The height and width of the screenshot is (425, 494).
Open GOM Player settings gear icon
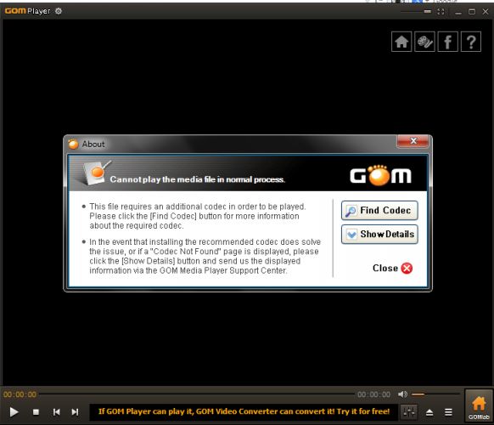coord(59,11)
